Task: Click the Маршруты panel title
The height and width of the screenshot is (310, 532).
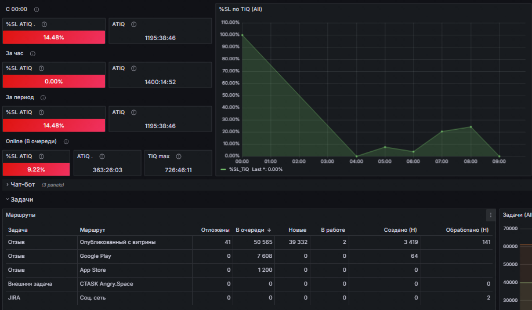Action: click(20, 215)
